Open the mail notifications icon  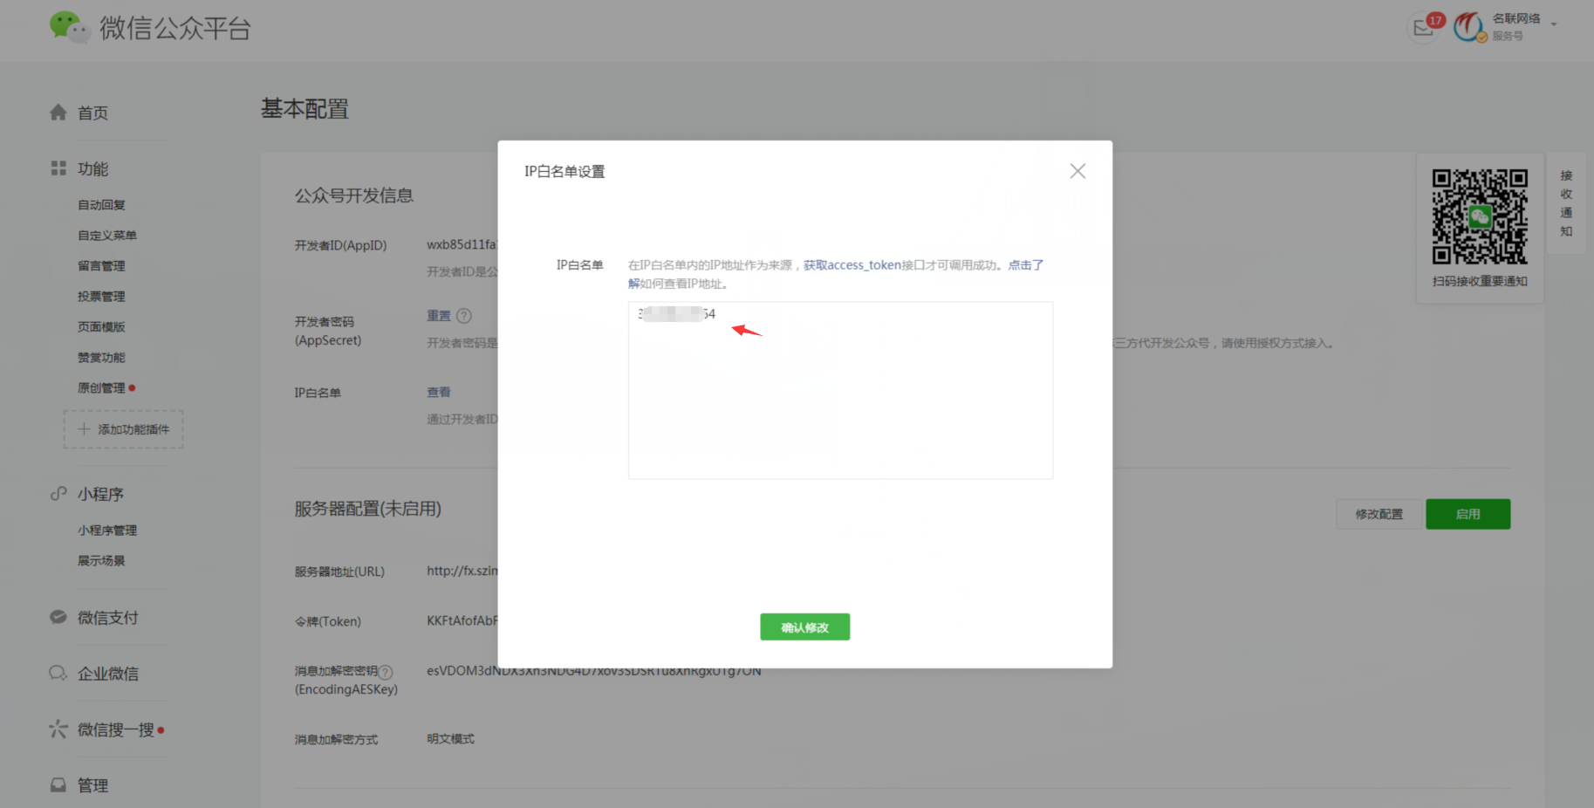pos(1423,29)
